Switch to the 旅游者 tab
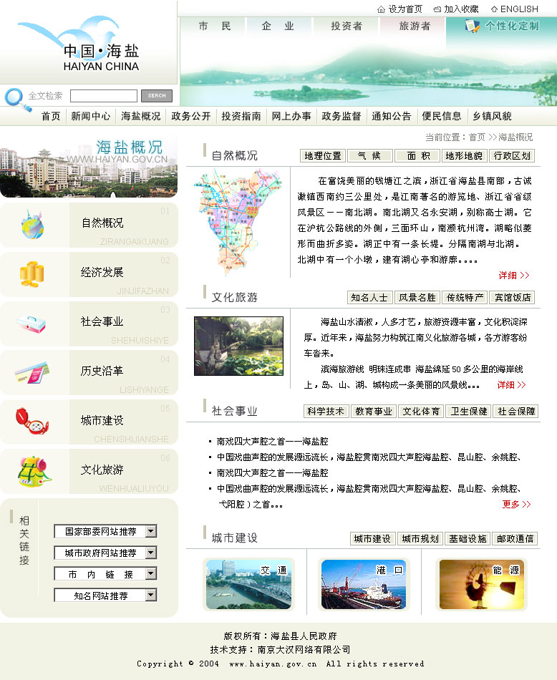This screenshot has height=680, width=557. pyautogui.click(x=415, y=26)
